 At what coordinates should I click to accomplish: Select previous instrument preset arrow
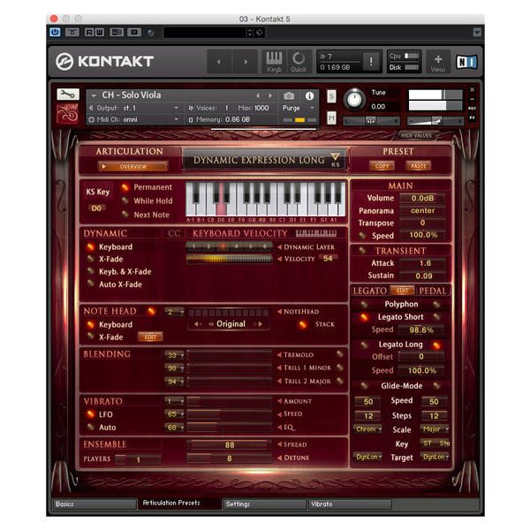258,95
